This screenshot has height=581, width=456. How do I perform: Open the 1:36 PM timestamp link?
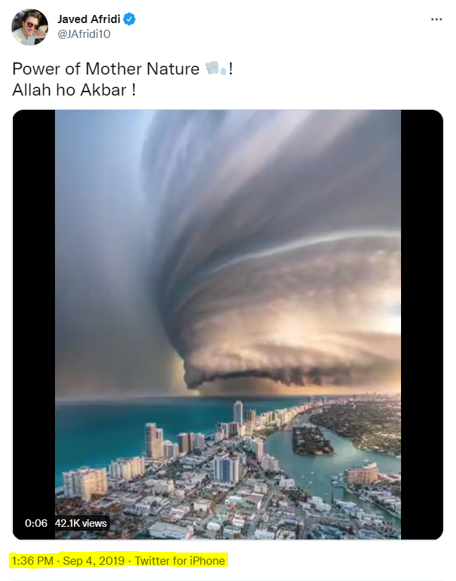(33, 561)
